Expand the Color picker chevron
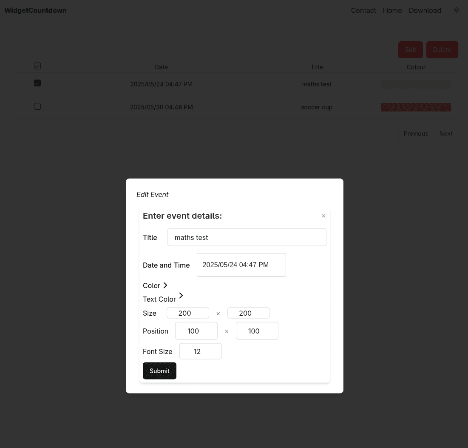The width and height of the screenshot is (468, 448). 165,285
